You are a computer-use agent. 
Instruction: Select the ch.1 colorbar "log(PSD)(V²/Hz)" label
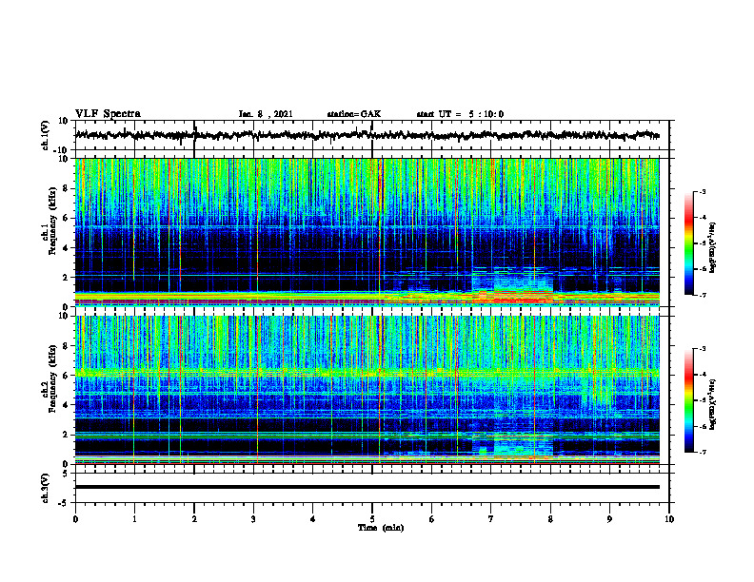[x=712, y=248]
